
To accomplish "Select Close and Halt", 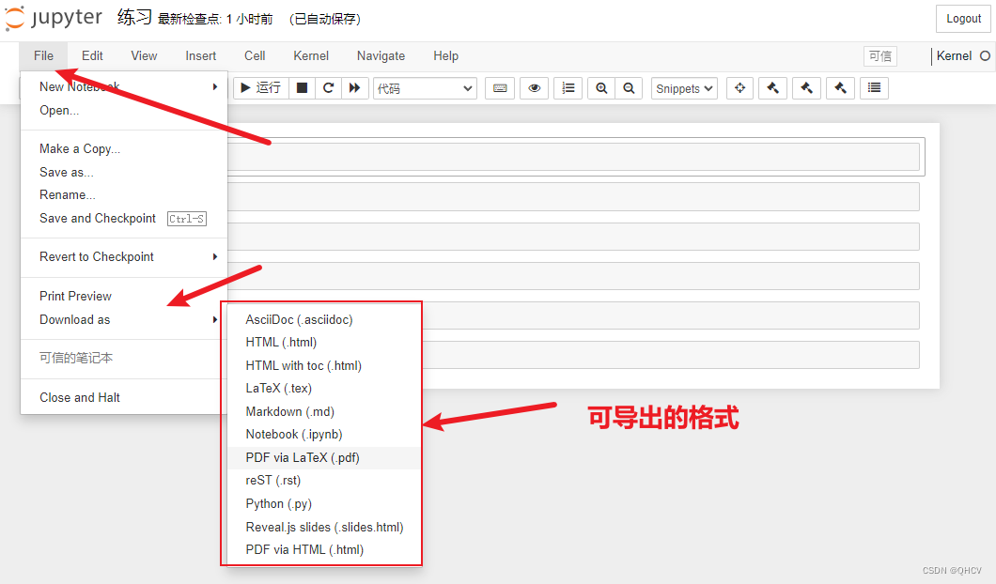I will pos(124,397).
